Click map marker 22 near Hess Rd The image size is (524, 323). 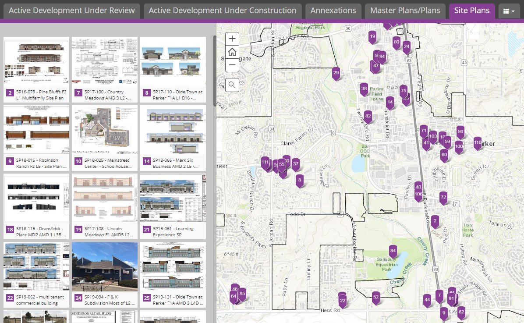coord(343,302)
